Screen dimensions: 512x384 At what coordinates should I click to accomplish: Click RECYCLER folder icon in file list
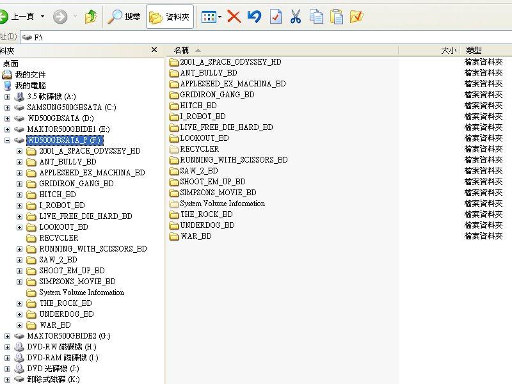(174, 149)
